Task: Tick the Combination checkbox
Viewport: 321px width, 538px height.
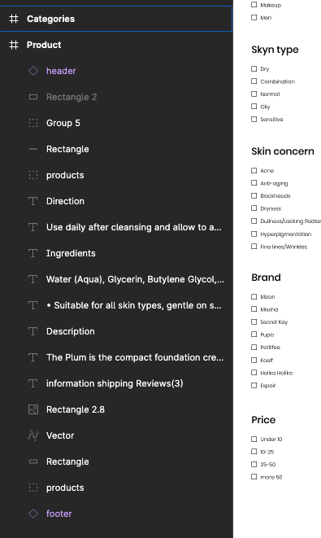Action: coord(254,81)
